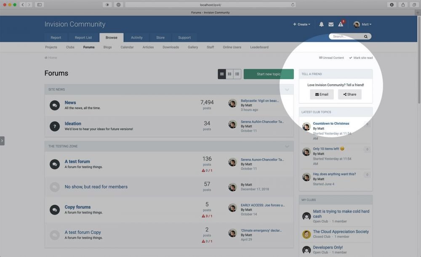Switch to forum table list view
The height and width of the screenshot is (257, 421).
pyautogui.click(x=222, y=74)
